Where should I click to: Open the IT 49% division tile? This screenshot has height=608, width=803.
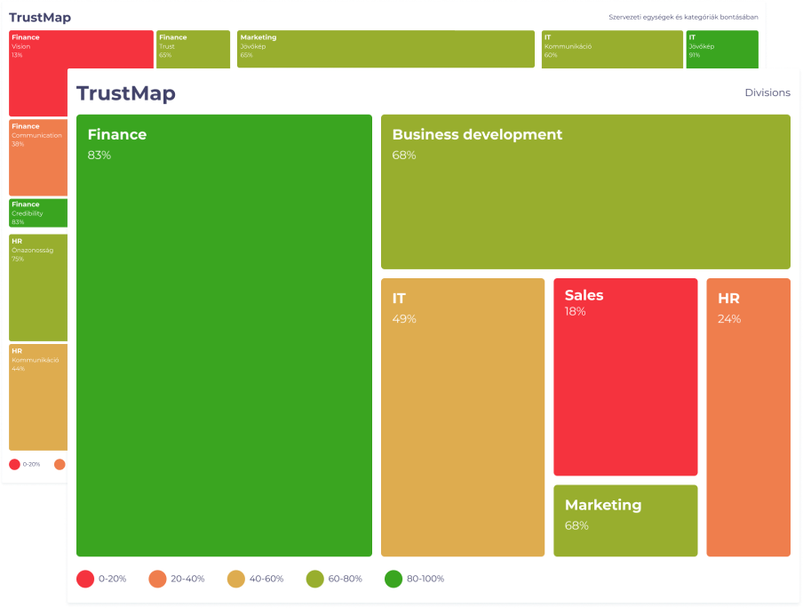(x=462, y=417)
